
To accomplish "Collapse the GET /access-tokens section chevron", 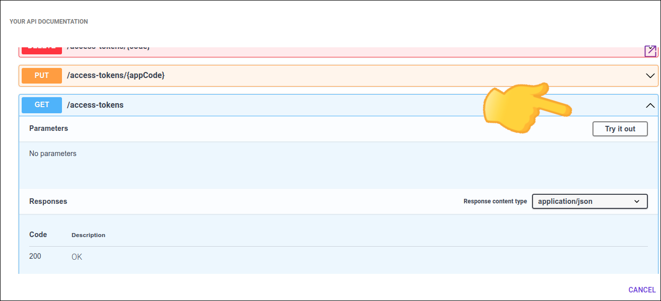I will coord(650,105).
